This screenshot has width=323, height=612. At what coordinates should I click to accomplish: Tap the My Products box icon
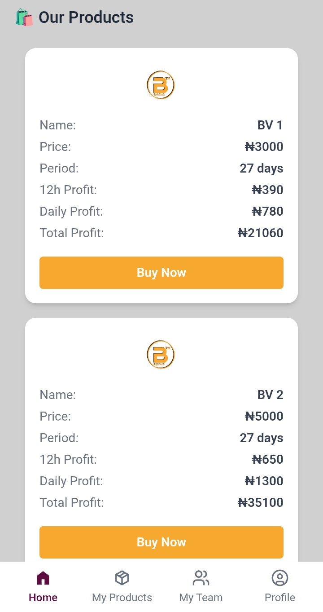point(122,578)
